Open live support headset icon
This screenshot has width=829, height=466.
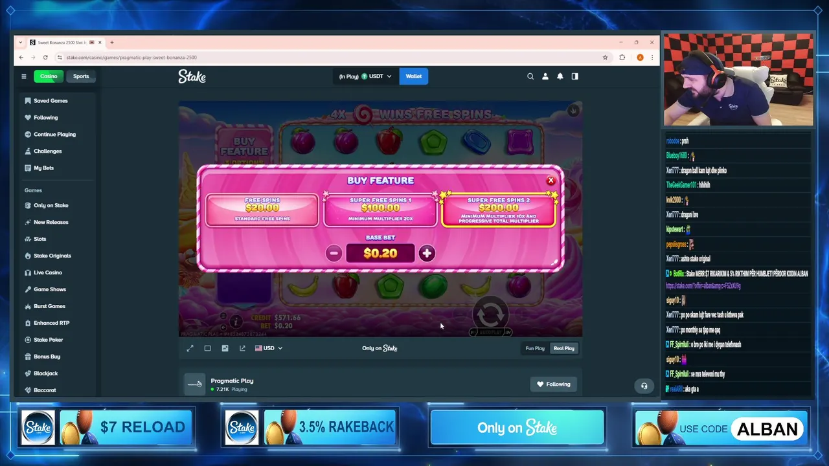644,386
